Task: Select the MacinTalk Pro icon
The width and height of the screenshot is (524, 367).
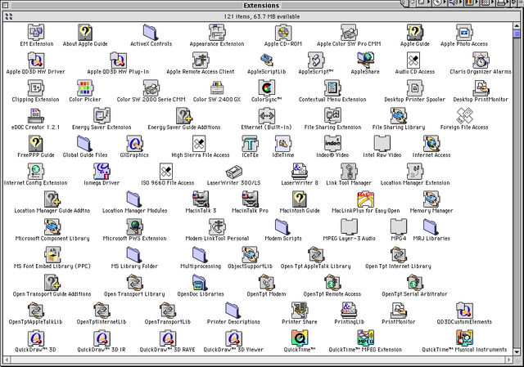Action: [x=250, y=199]
